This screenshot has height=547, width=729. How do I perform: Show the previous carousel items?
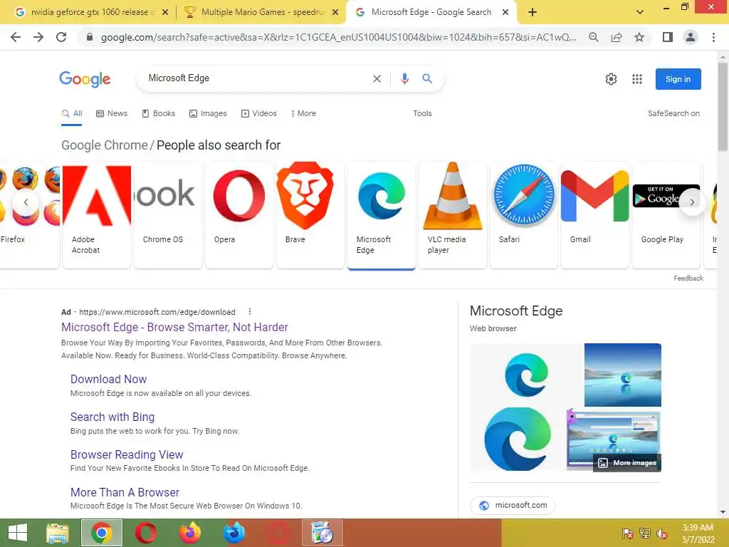[x=26, y=202]
